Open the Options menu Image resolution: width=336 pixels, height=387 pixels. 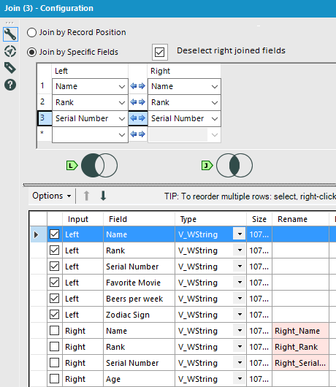click(x=52, y=196)
